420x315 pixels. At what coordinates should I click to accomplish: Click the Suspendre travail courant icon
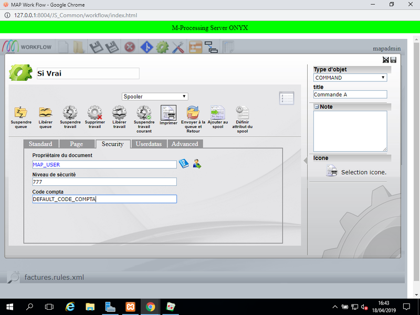click(144, 112)
